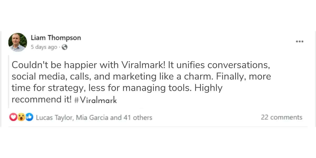
Task: Click the globe public-audience icon
Action: click(x=64, y=47)
